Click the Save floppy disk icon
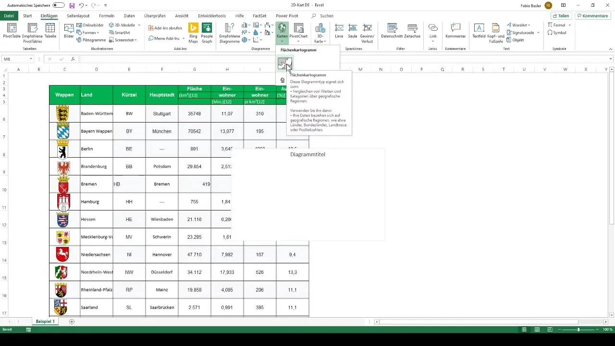Image resolution: width=615 pixels, height=346 pixels. point(72,5)
